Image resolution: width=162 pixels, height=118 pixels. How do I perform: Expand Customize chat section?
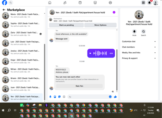[139, 41]
